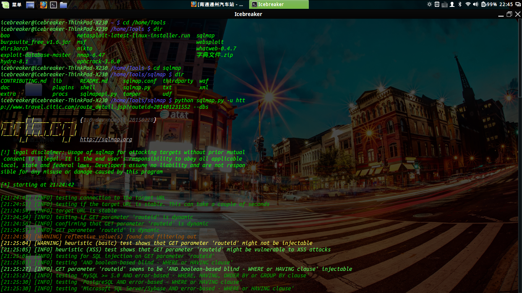Open the keyboard layout tray icon
Screen dimensions: 522x293
(444, 5)
